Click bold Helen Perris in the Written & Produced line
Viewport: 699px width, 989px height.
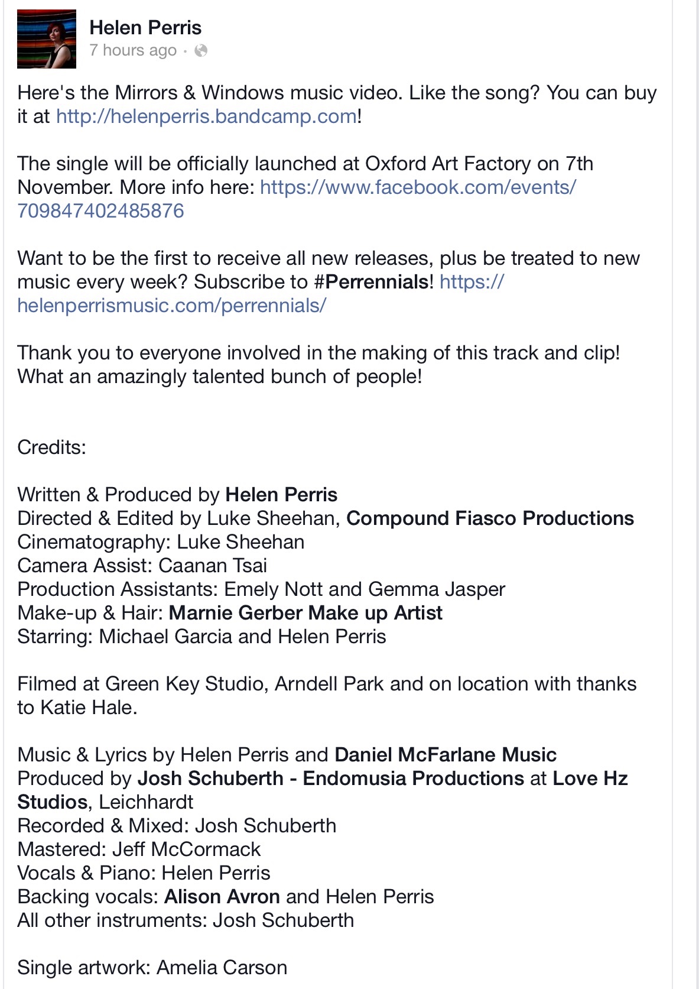click(x=281, y=495)
